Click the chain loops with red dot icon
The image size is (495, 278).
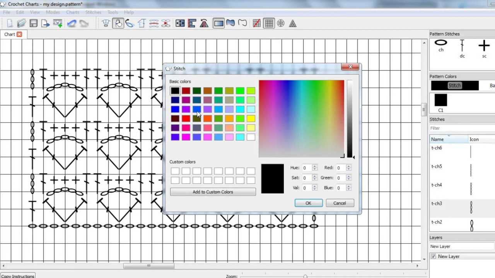(x=166, y=24)
